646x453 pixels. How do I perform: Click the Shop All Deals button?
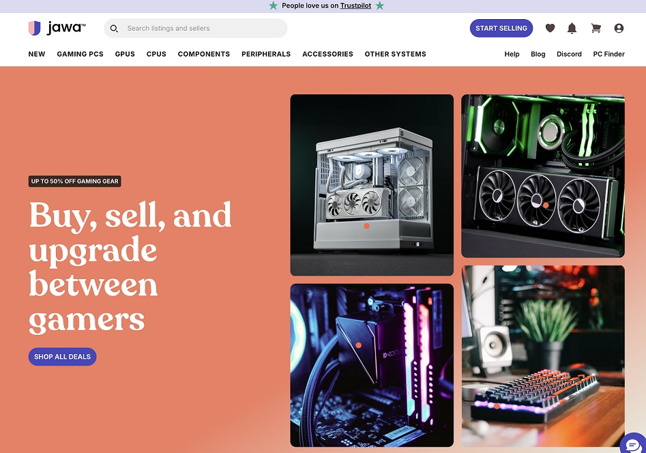pos(62,357)
